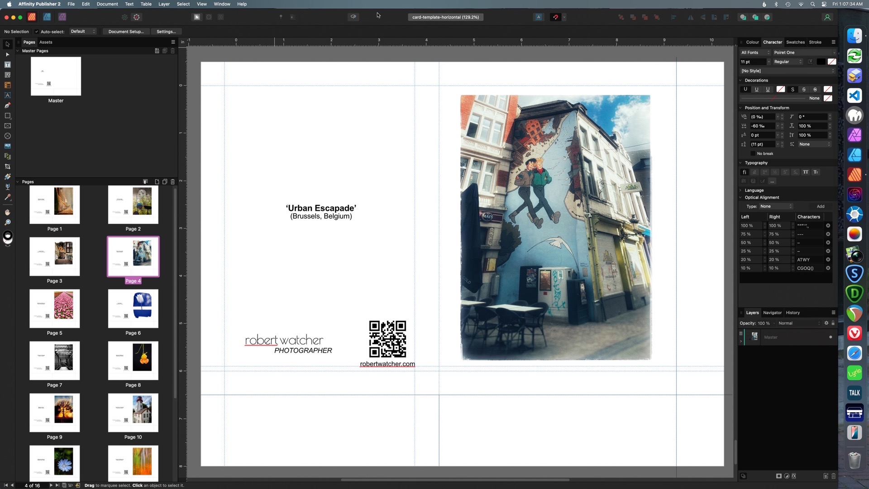Delete layer using Layers trash icon
Viewport: 869px width, 489px height.
click(x=833, y=476)
